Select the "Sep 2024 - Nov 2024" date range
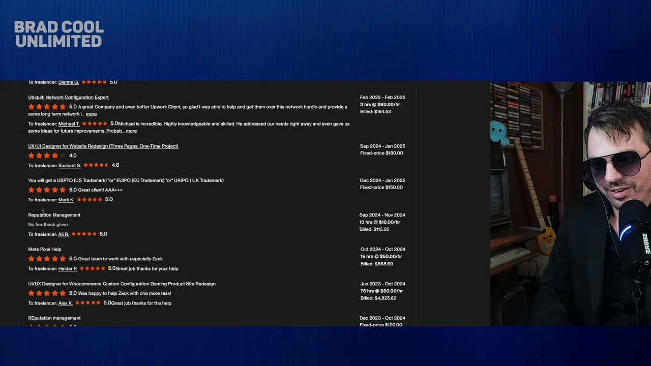The width and height of the screenshot is (651, 366). coord(382,215)
